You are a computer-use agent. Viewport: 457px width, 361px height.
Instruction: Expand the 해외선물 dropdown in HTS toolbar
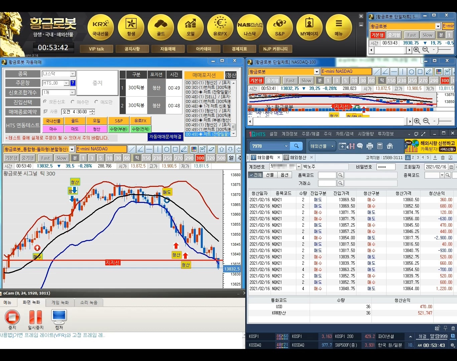point(332,146)
